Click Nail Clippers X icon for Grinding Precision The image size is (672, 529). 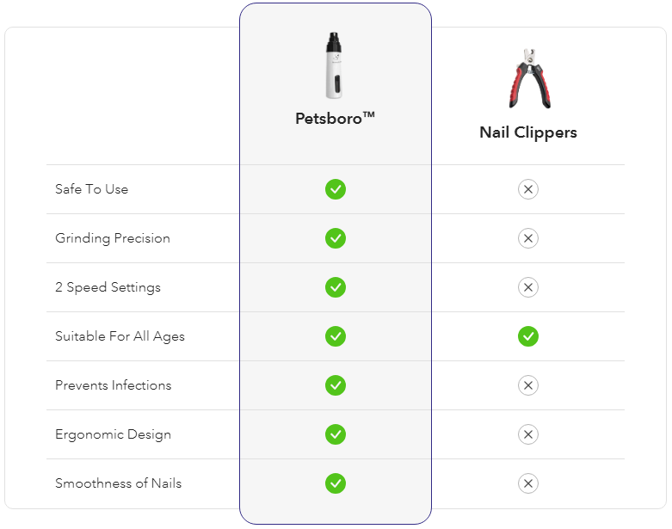(528, 238)
